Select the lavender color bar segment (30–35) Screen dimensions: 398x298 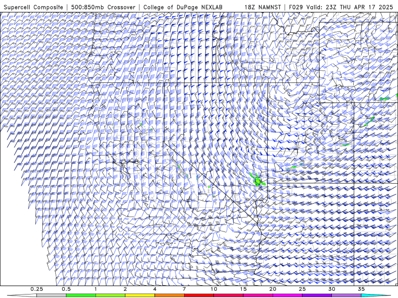[346, 296]
